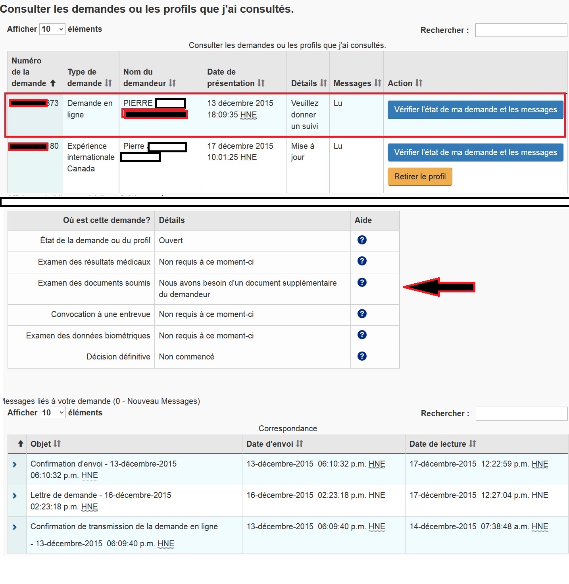Expand Confirmation d'envoi message row
This screenshot has width=569, height=584.
15,465
